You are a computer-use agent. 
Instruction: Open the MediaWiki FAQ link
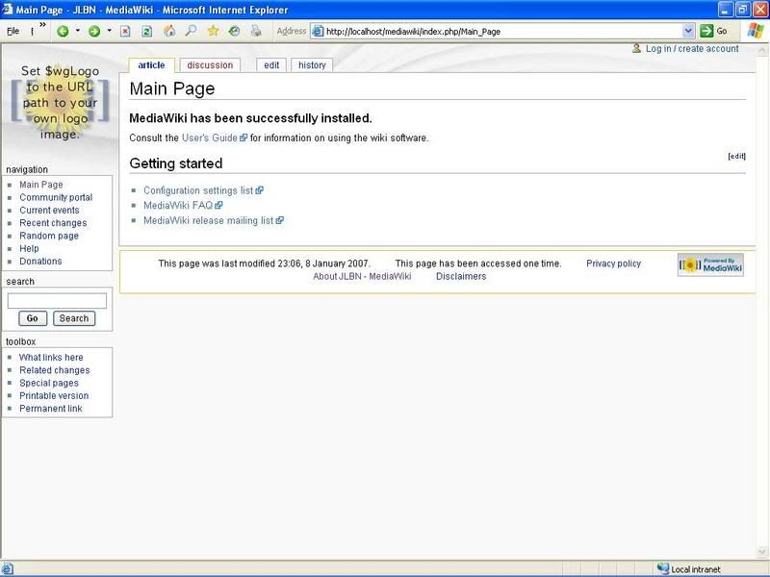[183, 206]
